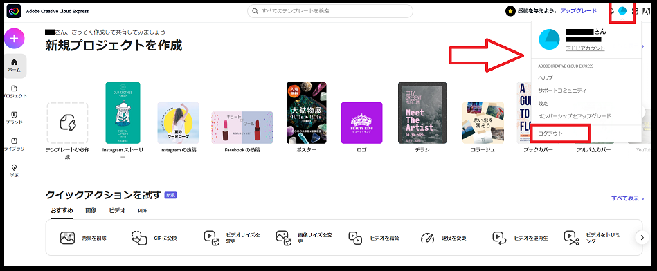
Task: Open the Instagram ストーリー template thumbnail
Action: pyautogui.click(x=123, y=113)
